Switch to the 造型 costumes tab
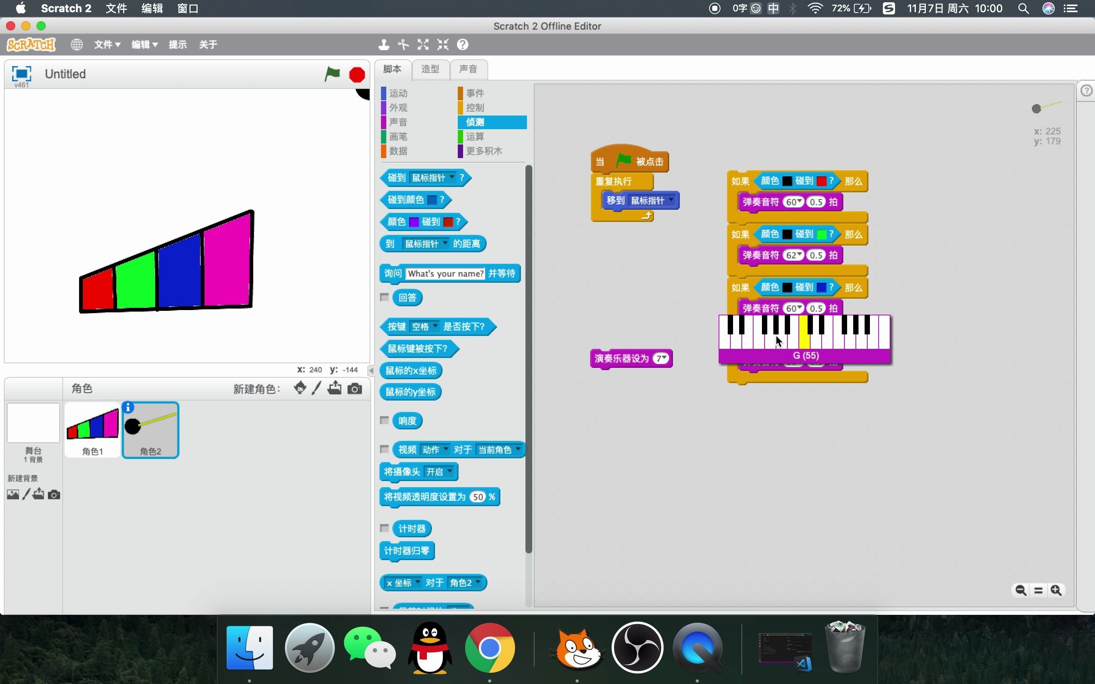This screenshot has width=1095, height=684. [x=430, y=69]
